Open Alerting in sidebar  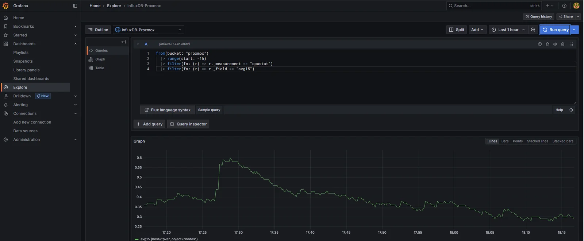[x=20, y=105]
